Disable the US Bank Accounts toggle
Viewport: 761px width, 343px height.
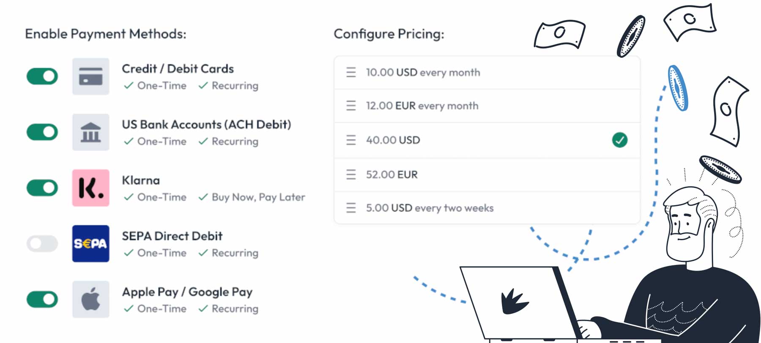click(41, 132)
